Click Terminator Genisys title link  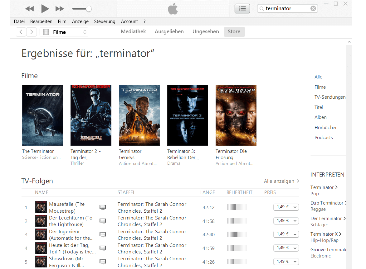pyautogui.click(x=130, y=154)
